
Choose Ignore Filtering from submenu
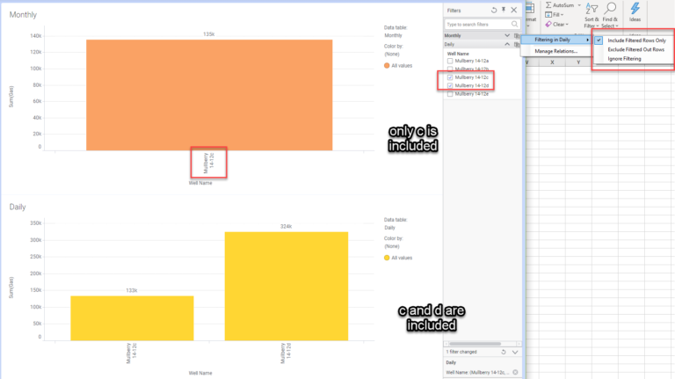point(624,59)
